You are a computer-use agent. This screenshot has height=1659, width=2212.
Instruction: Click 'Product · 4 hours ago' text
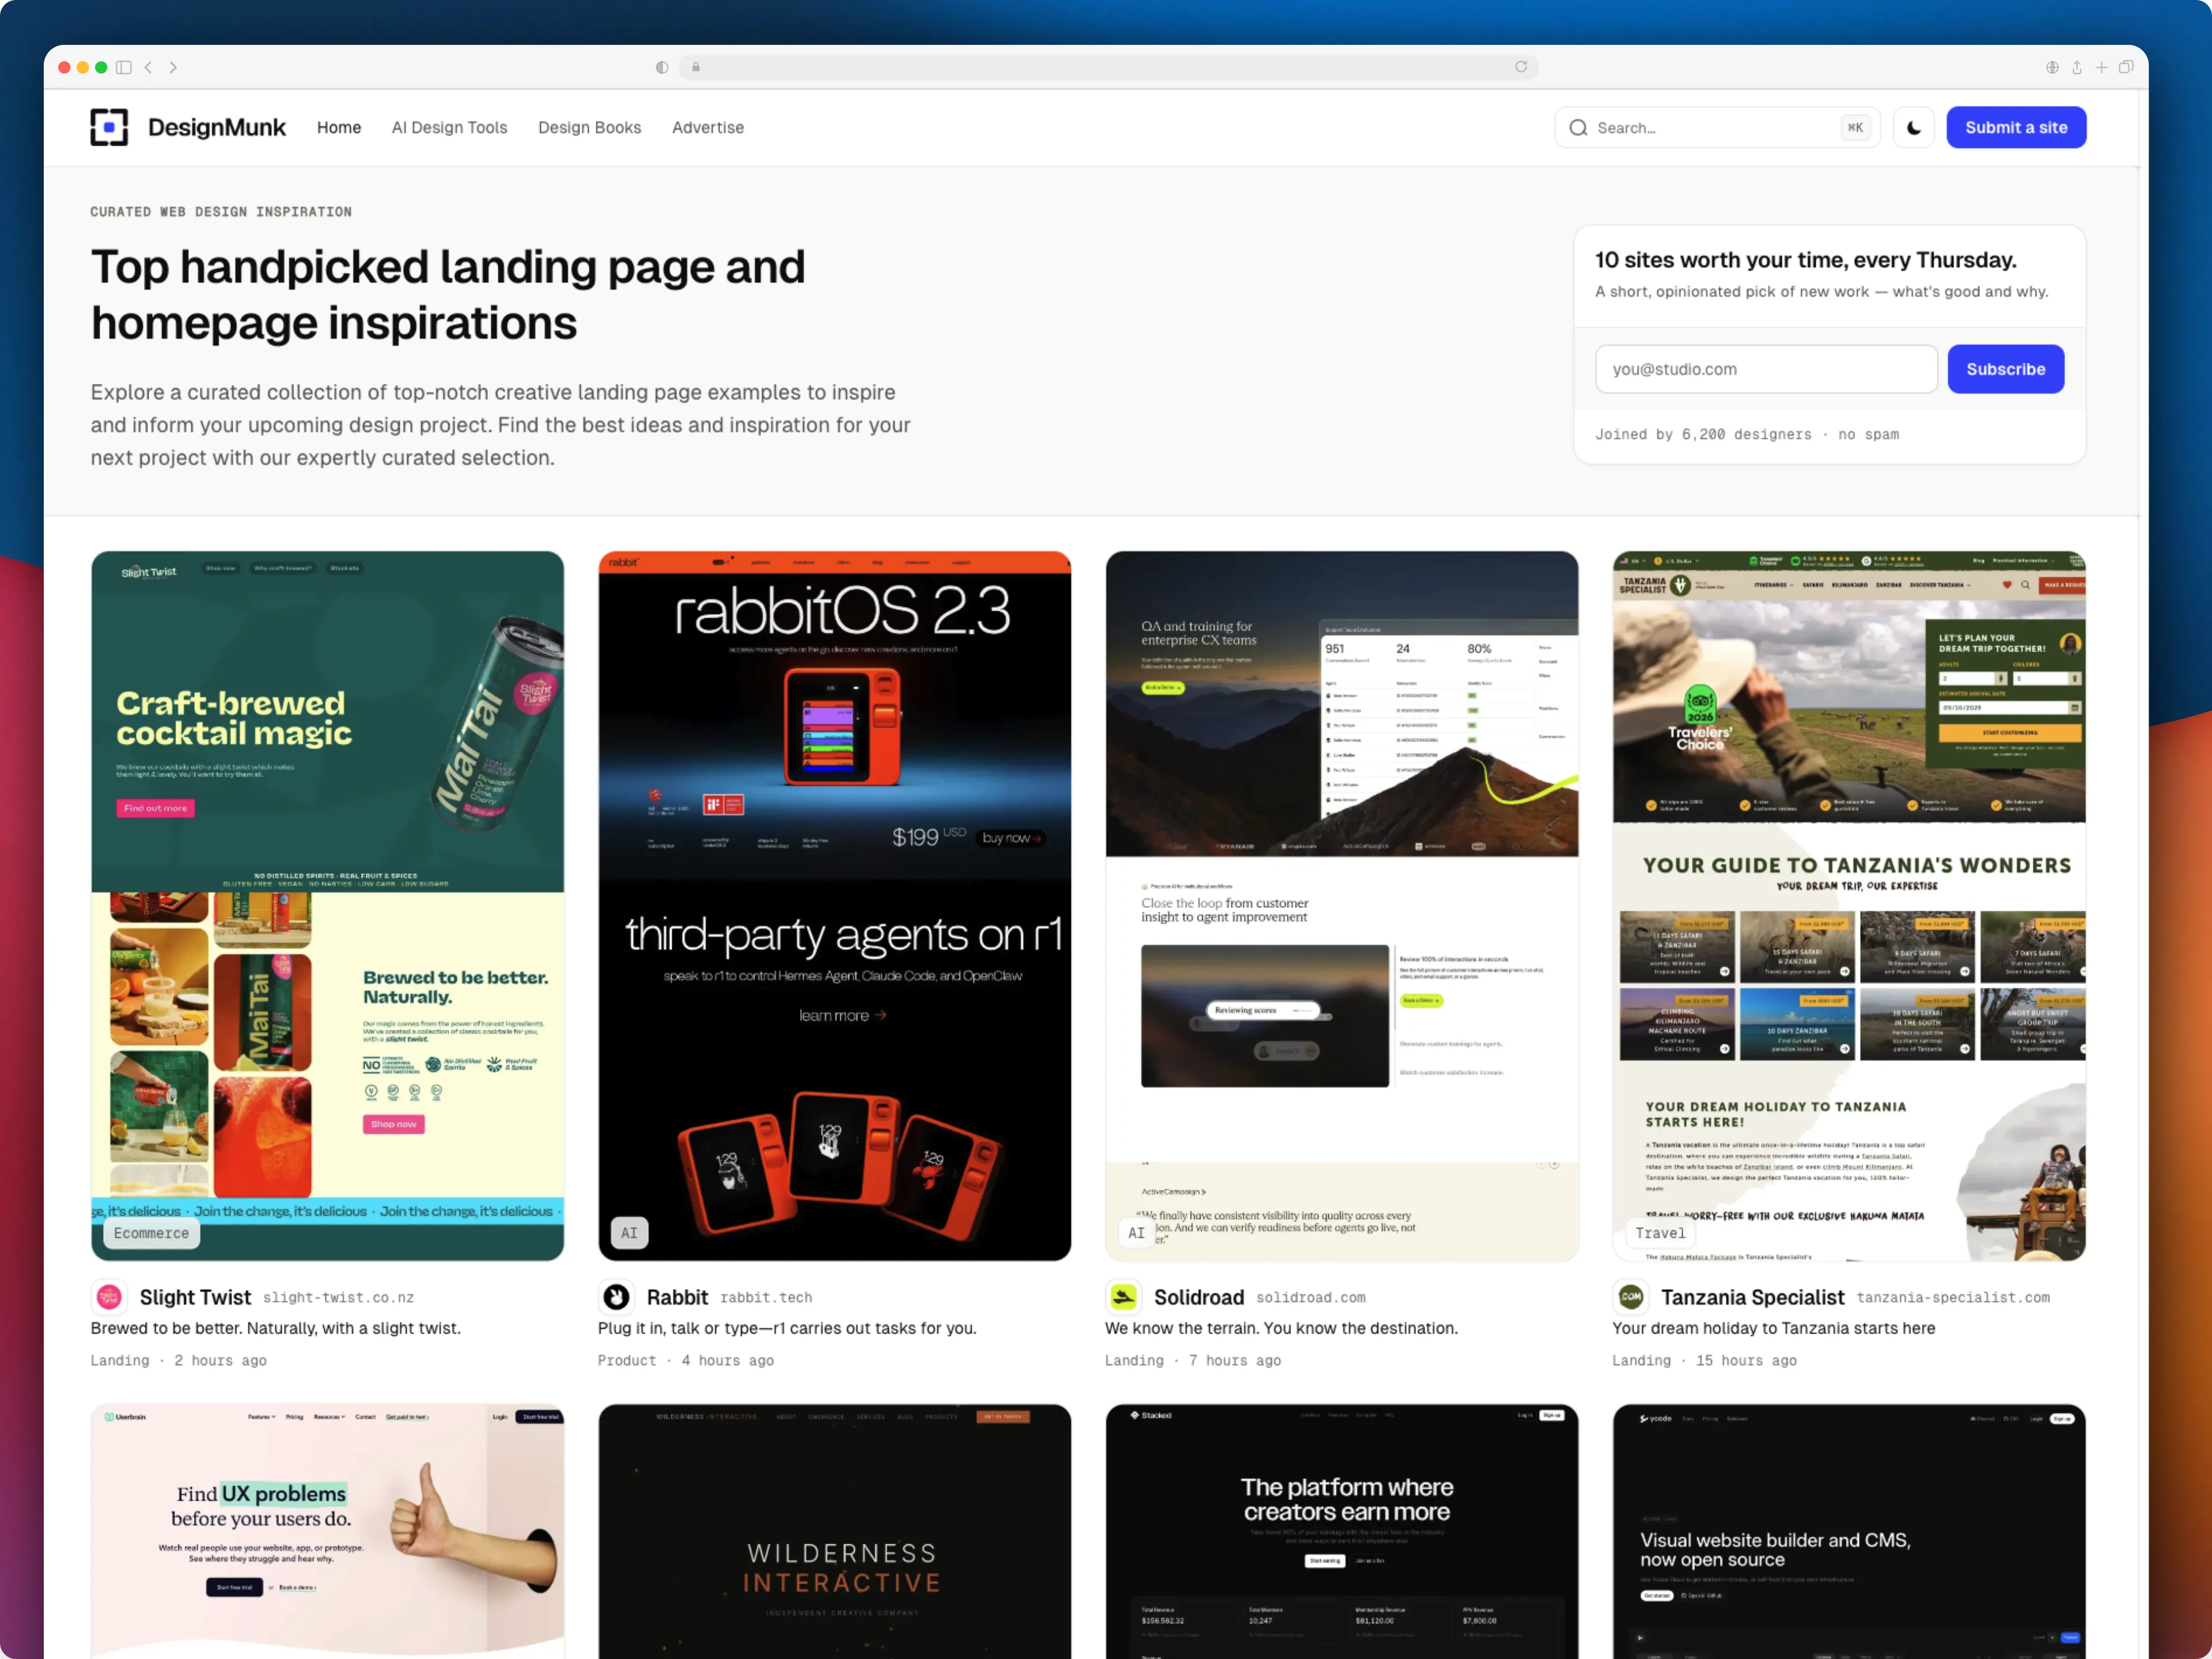686,1361
